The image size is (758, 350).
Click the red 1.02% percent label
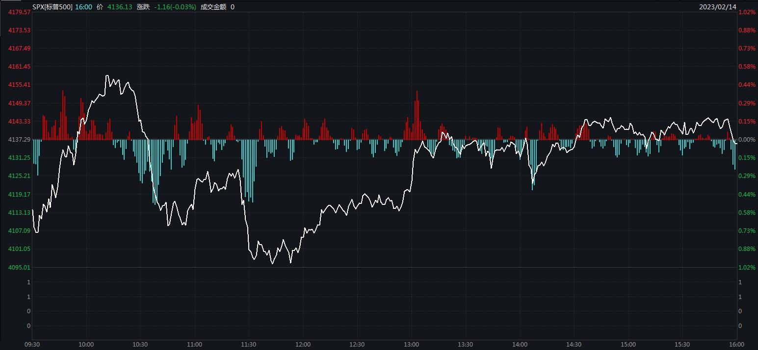tap(747, 12)
